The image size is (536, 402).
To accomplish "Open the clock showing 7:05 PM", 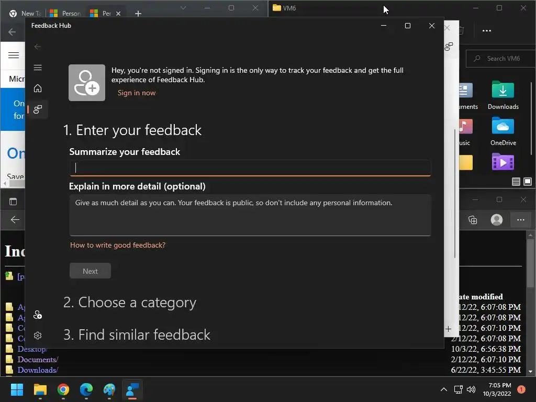I will coord(497,389).
